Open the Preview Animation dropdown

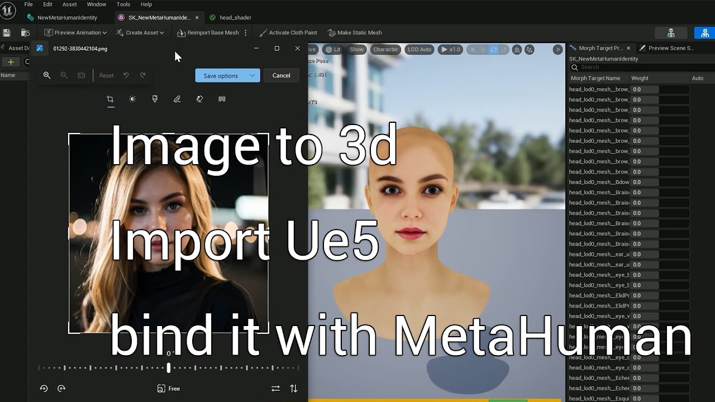click(76, 33)
